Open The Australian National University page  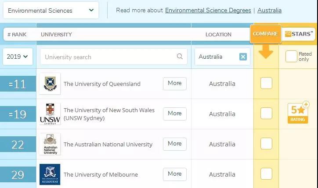[108, 144]
